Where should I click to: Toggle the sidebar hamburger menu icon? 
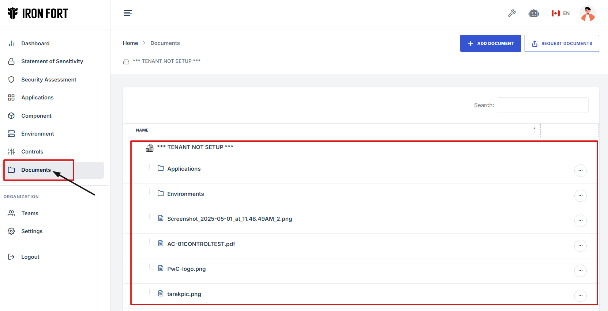pyautogui.click(x=128, y=14)
